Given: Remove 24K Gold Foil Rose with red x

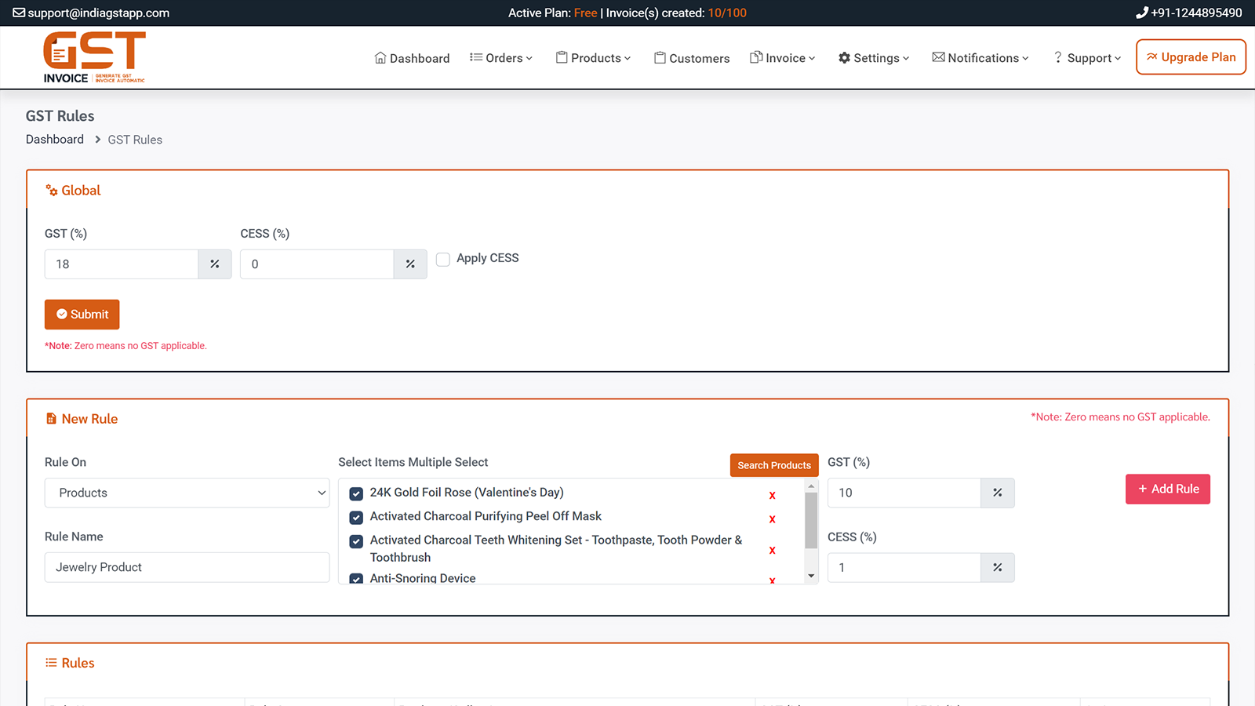Looking at the screenshot, I should click(772, 495).
